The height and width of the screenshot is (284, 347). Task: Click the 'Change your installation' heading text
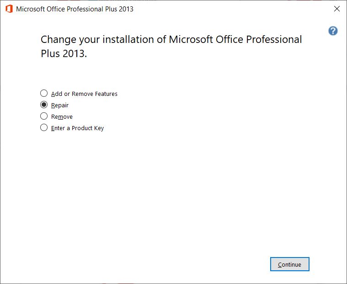coord(171,40)
